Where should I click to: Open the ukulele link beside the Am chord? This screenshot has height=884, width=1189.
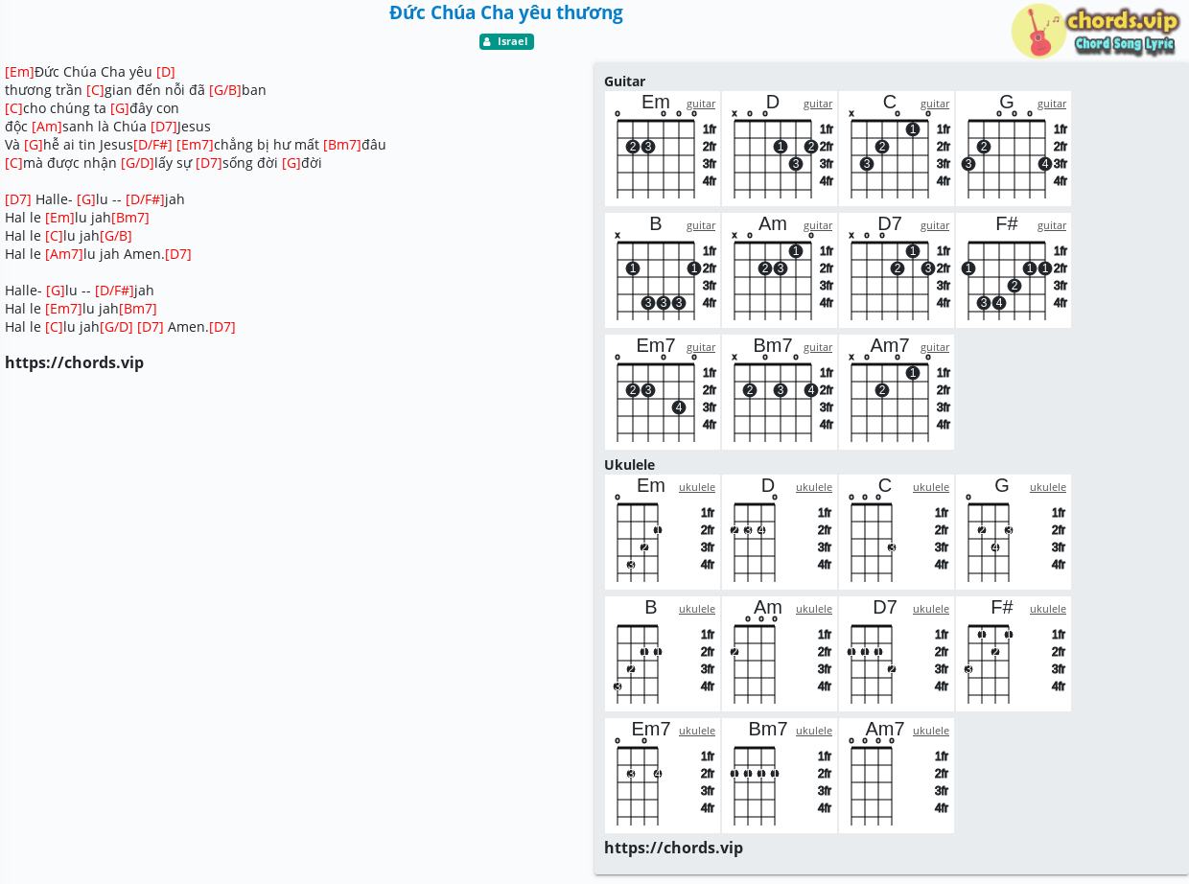click(x=814, y=609)
